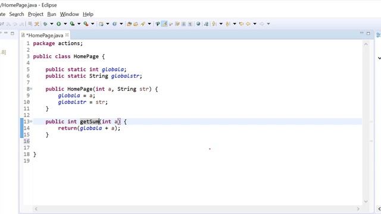Click the Search flashlight icon

point(143,24)
